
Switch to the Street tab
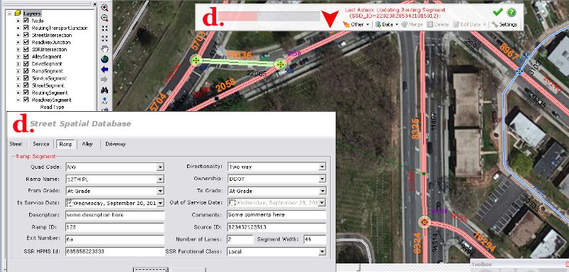16,144
